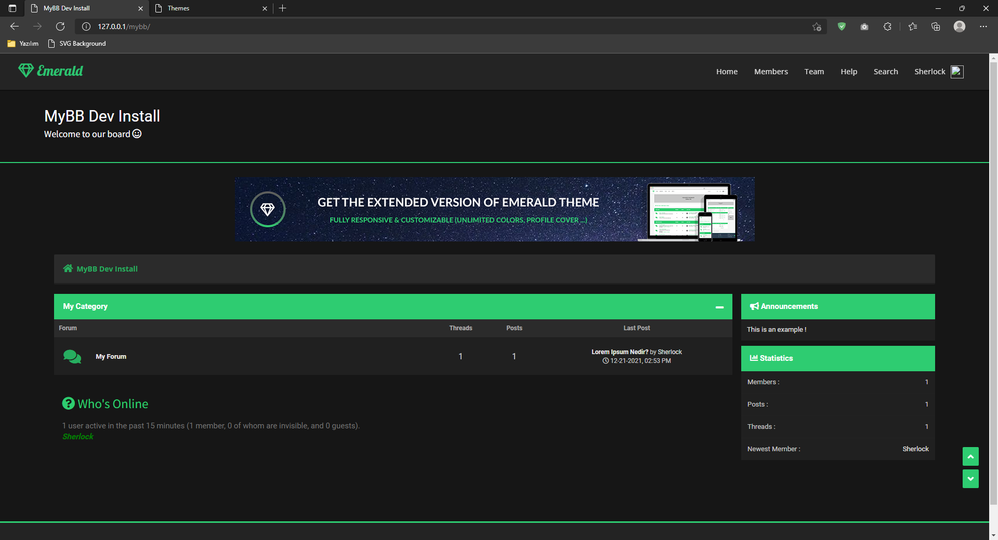
Task: Click the Who's Online question mark icon
Action: point(68,403)
